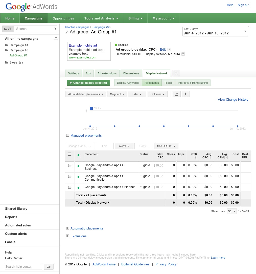Tick the Communication placement row checkbox

coord(70,176)
